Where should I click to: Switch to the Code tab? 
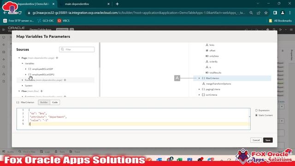55,102
